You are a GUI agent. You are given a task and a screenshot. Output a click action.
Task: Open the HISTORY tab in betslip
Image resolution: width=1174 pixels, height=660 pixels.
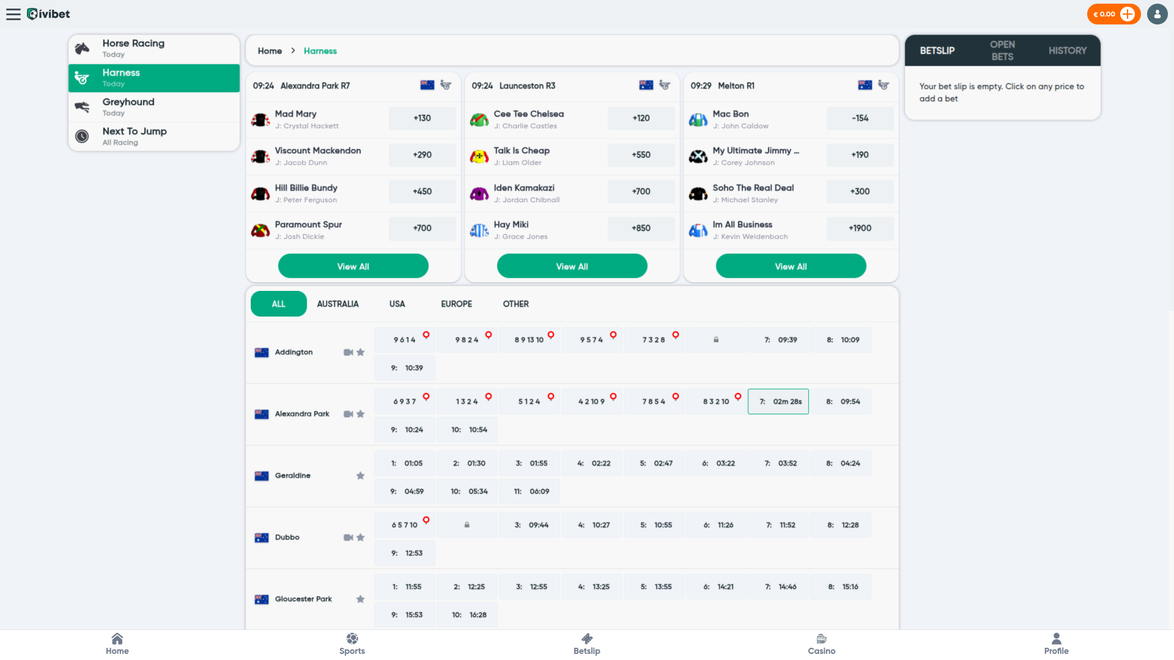[x=1067, y=51]
